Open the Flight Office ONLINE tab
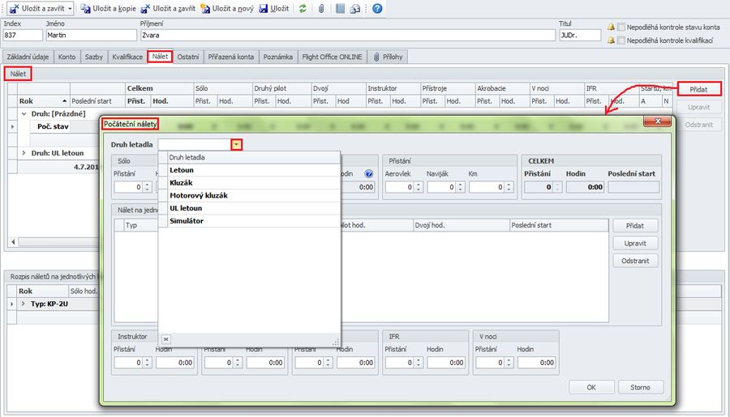 pos(332,57)
